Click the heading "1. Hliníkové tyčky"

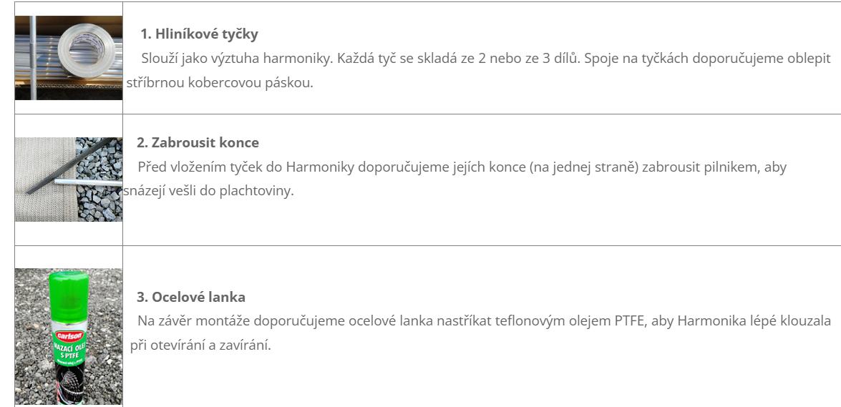coord(199,34)
